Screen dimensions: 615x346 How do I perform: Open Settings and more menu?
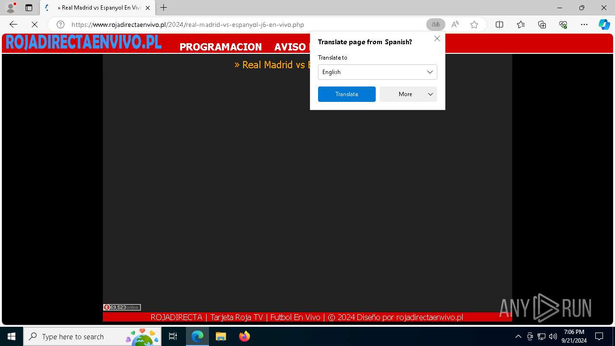(584, 25)
